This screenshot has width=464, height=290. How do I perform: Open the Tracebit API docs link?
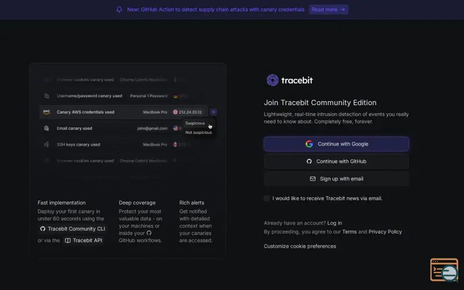(84, 240)
